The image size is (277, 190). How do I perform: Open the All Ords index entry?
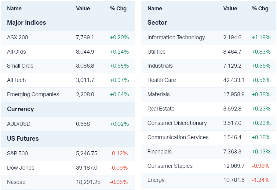pyautogui.click(x=16, y=52)
